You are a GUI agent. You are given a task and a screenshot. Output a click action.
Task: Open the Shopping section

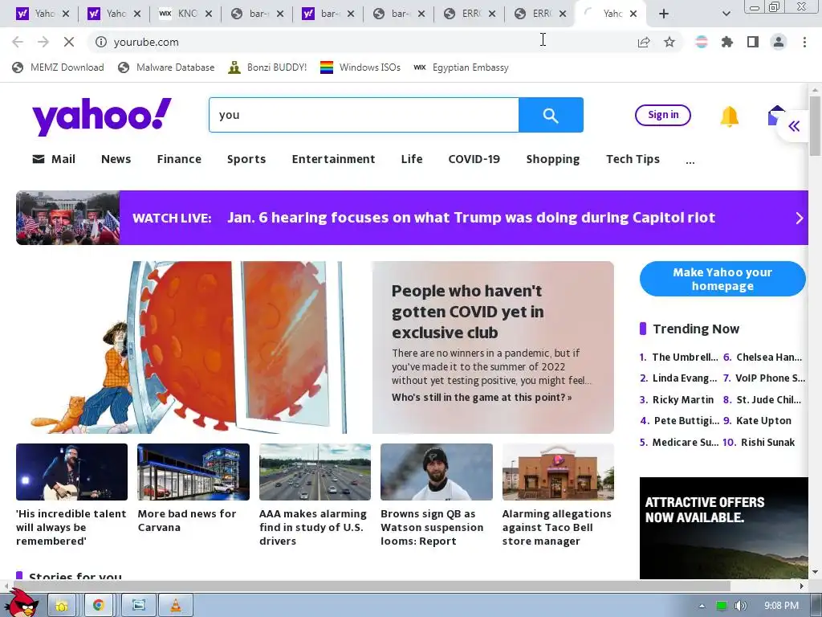pyautogui.click(x=552, y=159)
